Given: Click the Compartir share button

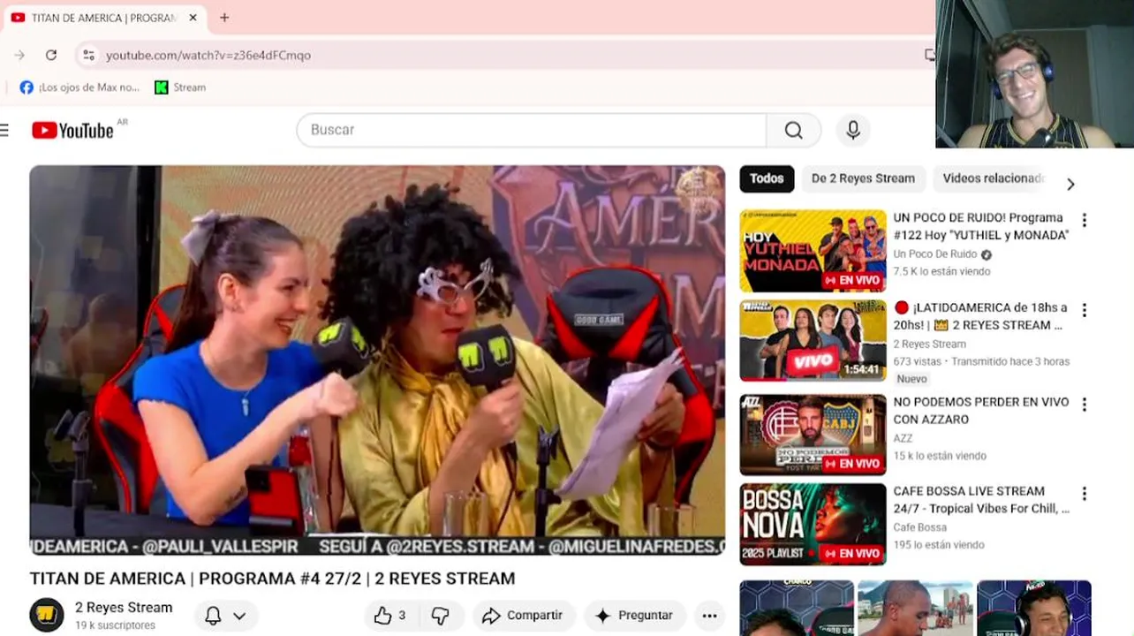Looking at the screenshot, I should pyautogui.click(x=523, y=616).
